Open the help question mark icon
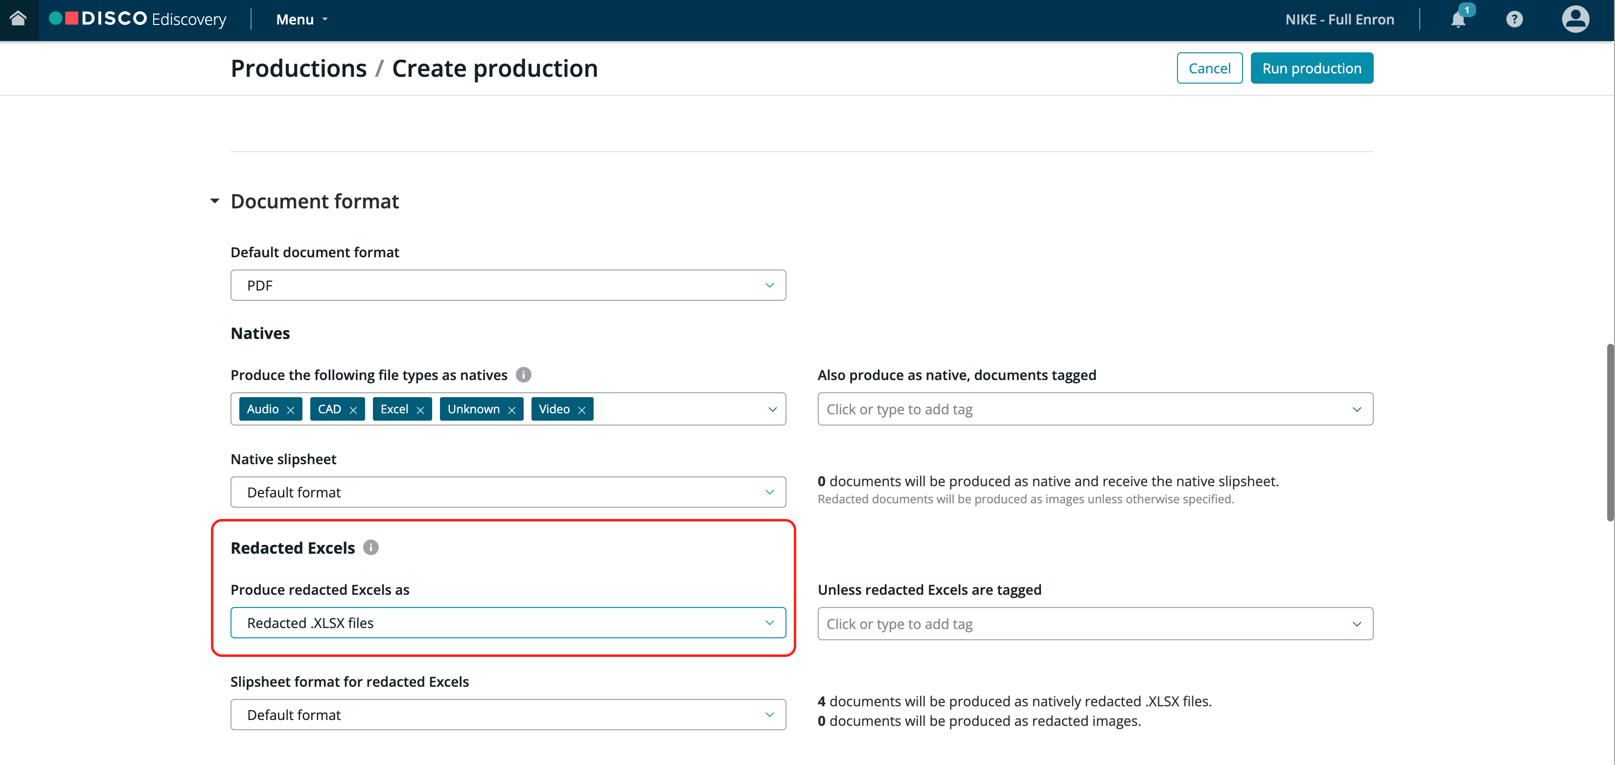The image size is (1615, 765). [x=1514, y=20]
